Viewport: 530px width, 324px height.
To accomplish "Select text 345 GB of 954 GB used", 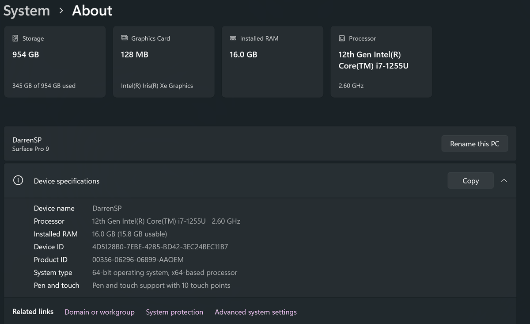I will (44, 86).
